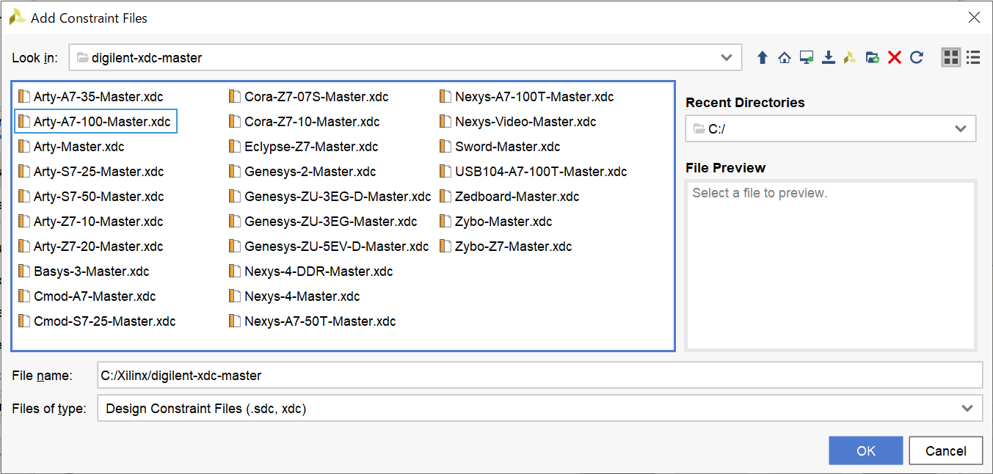The image size is (993, 474).
Task: Switch to detailed list view
Action: [x=973, y=57]
